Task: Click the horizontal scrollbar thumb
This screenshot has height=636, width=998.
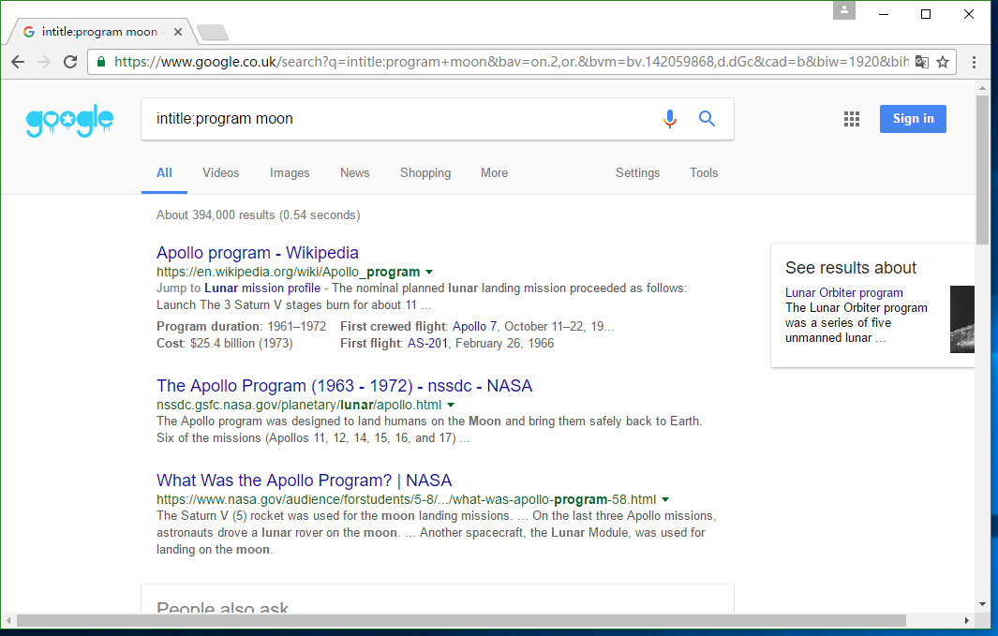Action: tap(461, 620)
